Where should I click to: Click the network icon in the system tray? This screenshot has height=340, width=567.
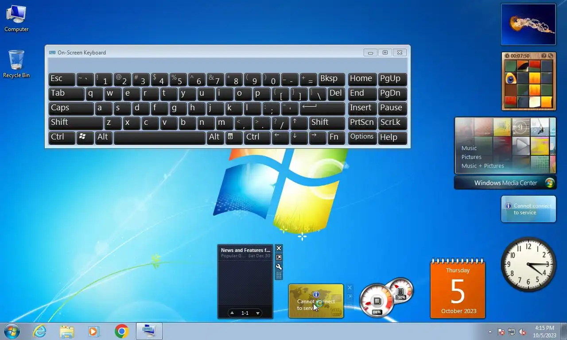512,332
